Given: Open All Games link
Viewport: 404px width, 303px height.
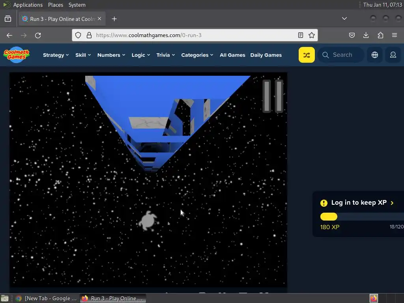Looking at the screenshot, I should [232, 55].
